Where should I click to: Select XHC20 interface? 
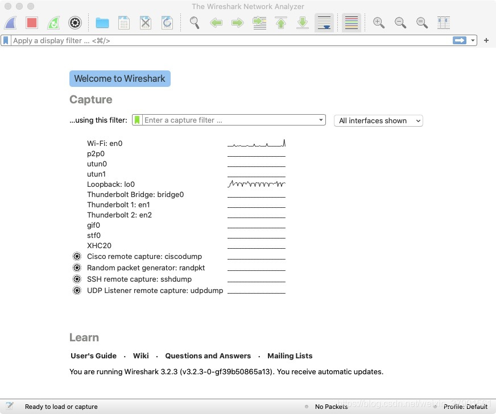99,246
